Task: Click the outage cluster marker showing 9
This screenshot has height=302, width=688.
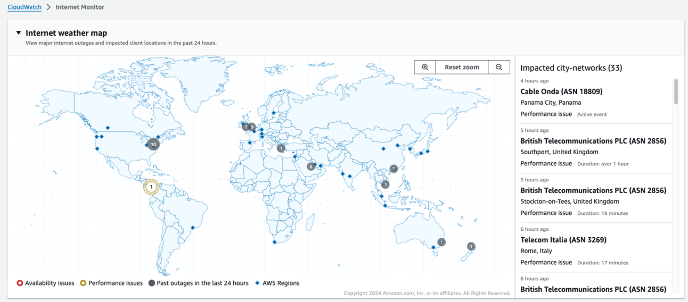Action: (x=252, y=127)
